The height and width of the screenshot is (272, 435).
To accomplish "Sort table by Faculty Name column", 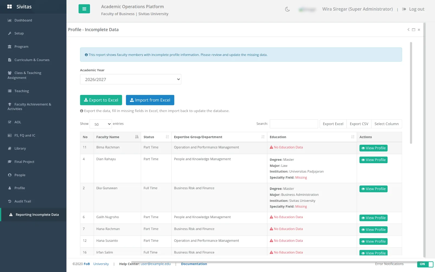I will click(117, 137).
